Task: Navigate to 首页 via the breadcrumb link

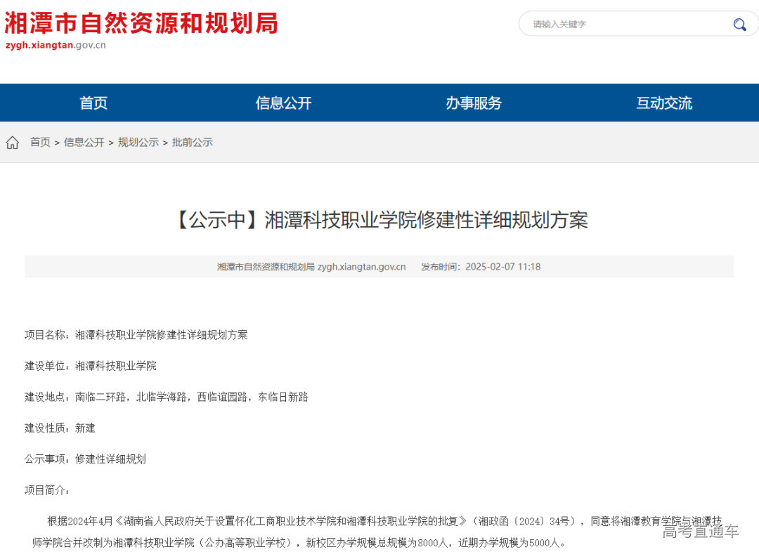Action: click(x=39, y=142)
